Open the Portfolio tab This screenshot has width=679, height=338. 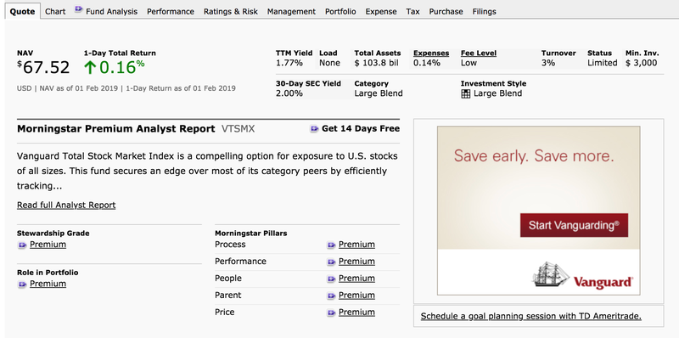(x=340, y=12)
